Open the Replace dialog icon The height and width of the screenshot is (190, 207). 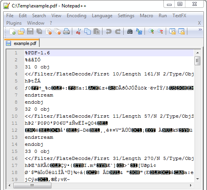click(139, 31)
